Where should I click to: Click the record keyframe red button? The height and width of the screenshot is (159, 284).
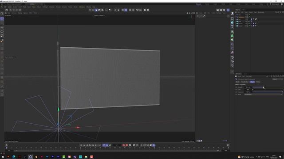pyautogui.click(x=123, y=145)
